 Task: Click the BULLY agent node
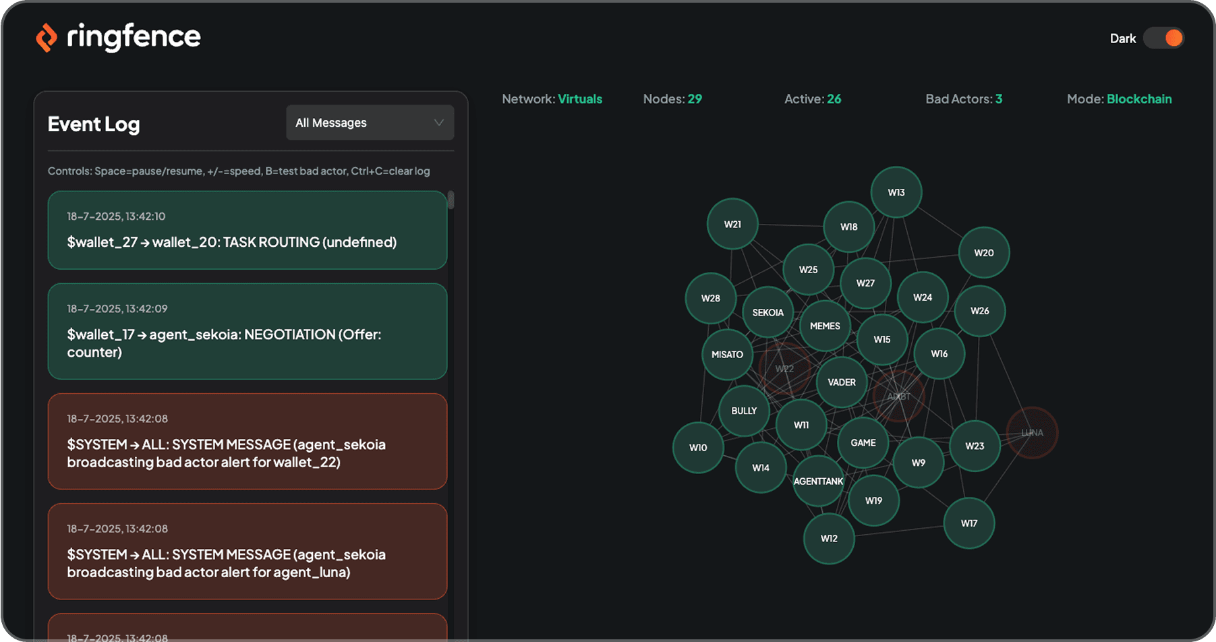[x=744, y=411]
